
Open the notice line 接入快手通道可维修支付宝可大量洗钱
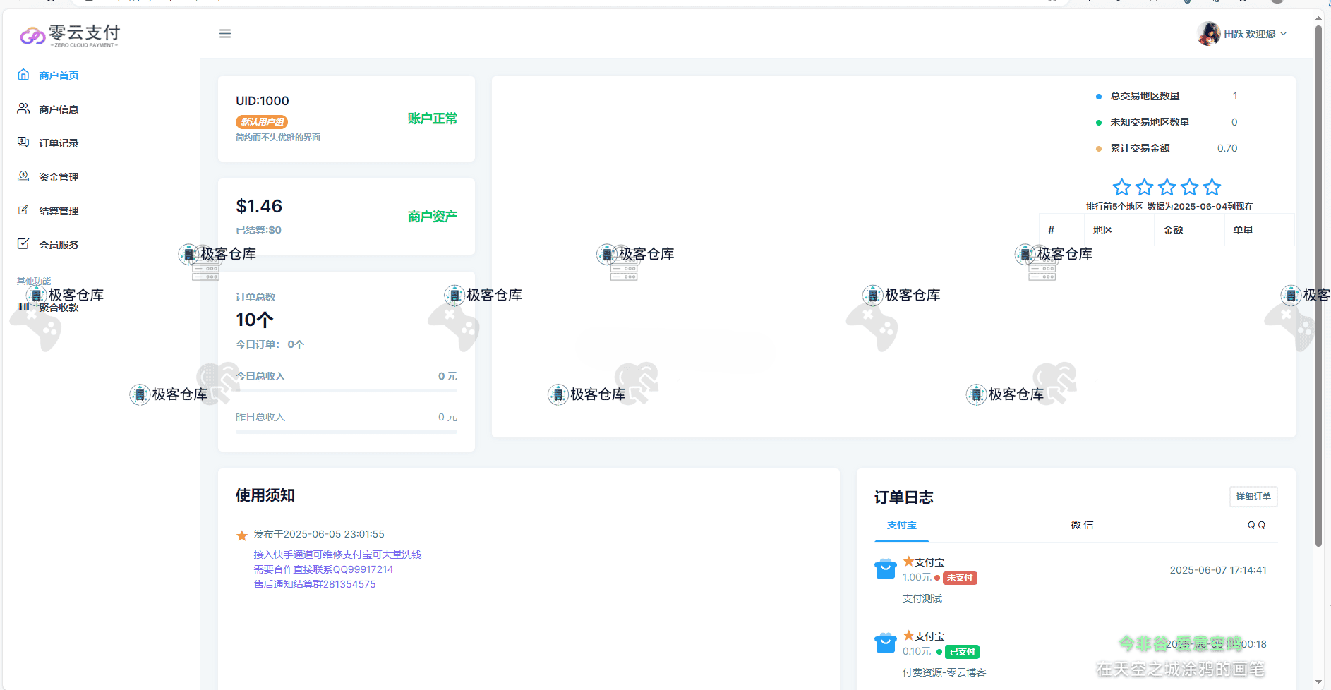pyautogui.click(x=337, y=555)
